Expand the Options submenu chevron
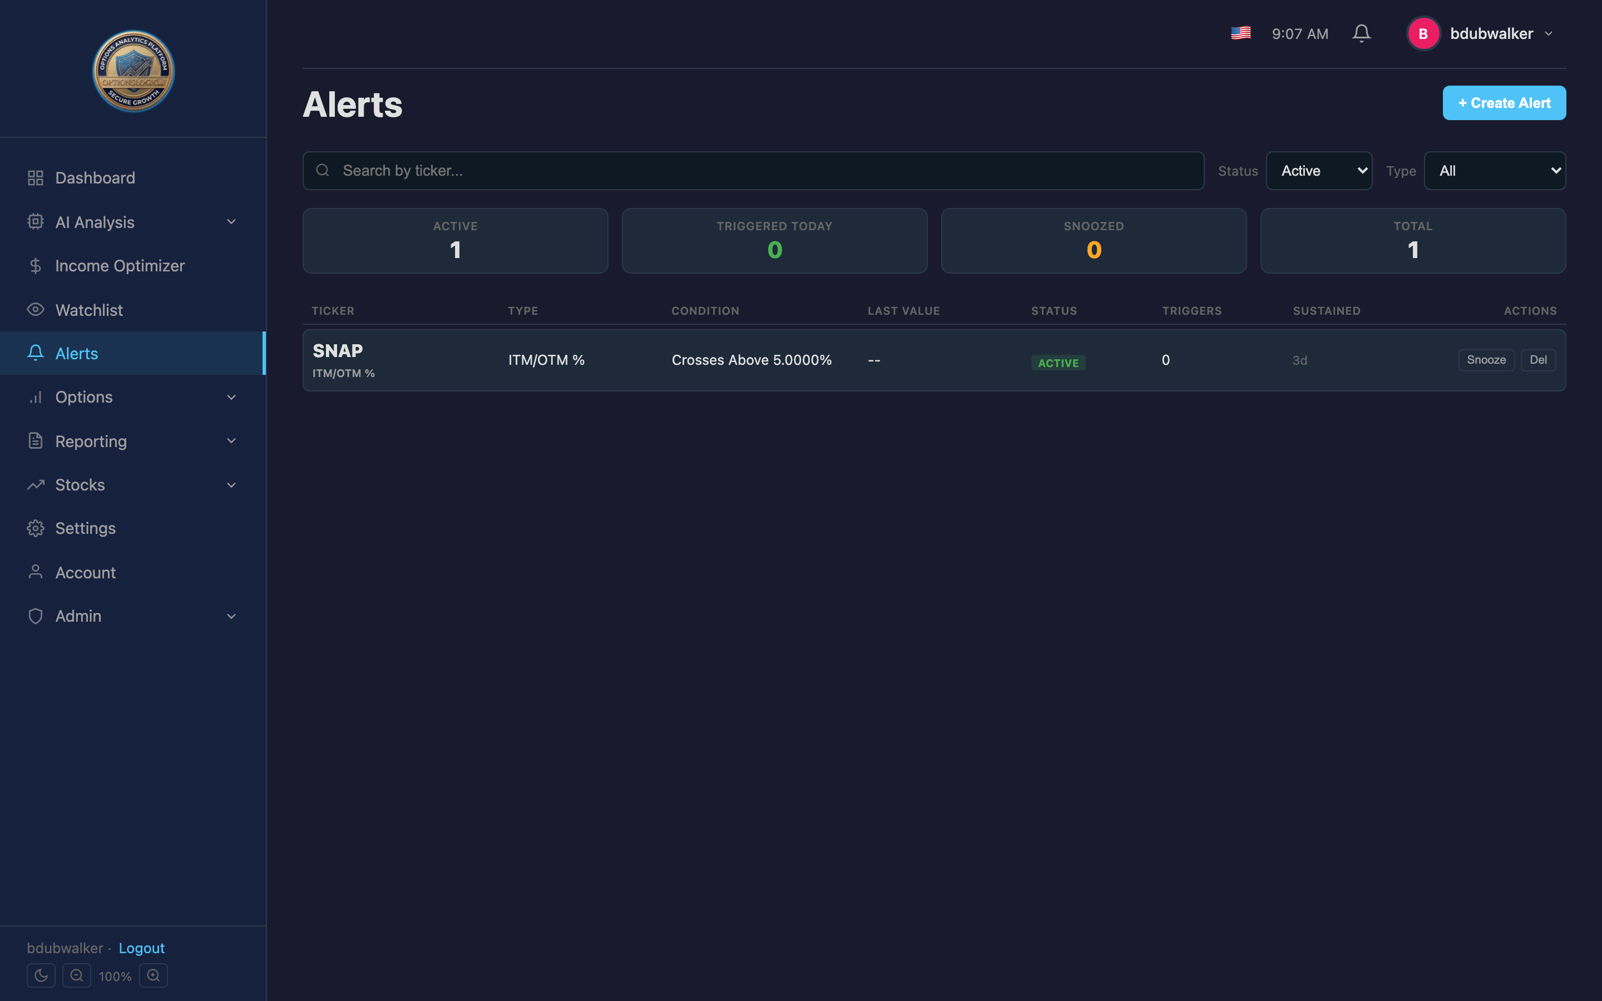The height and width of the screenshot is (1001, 1602). point(232,397)
